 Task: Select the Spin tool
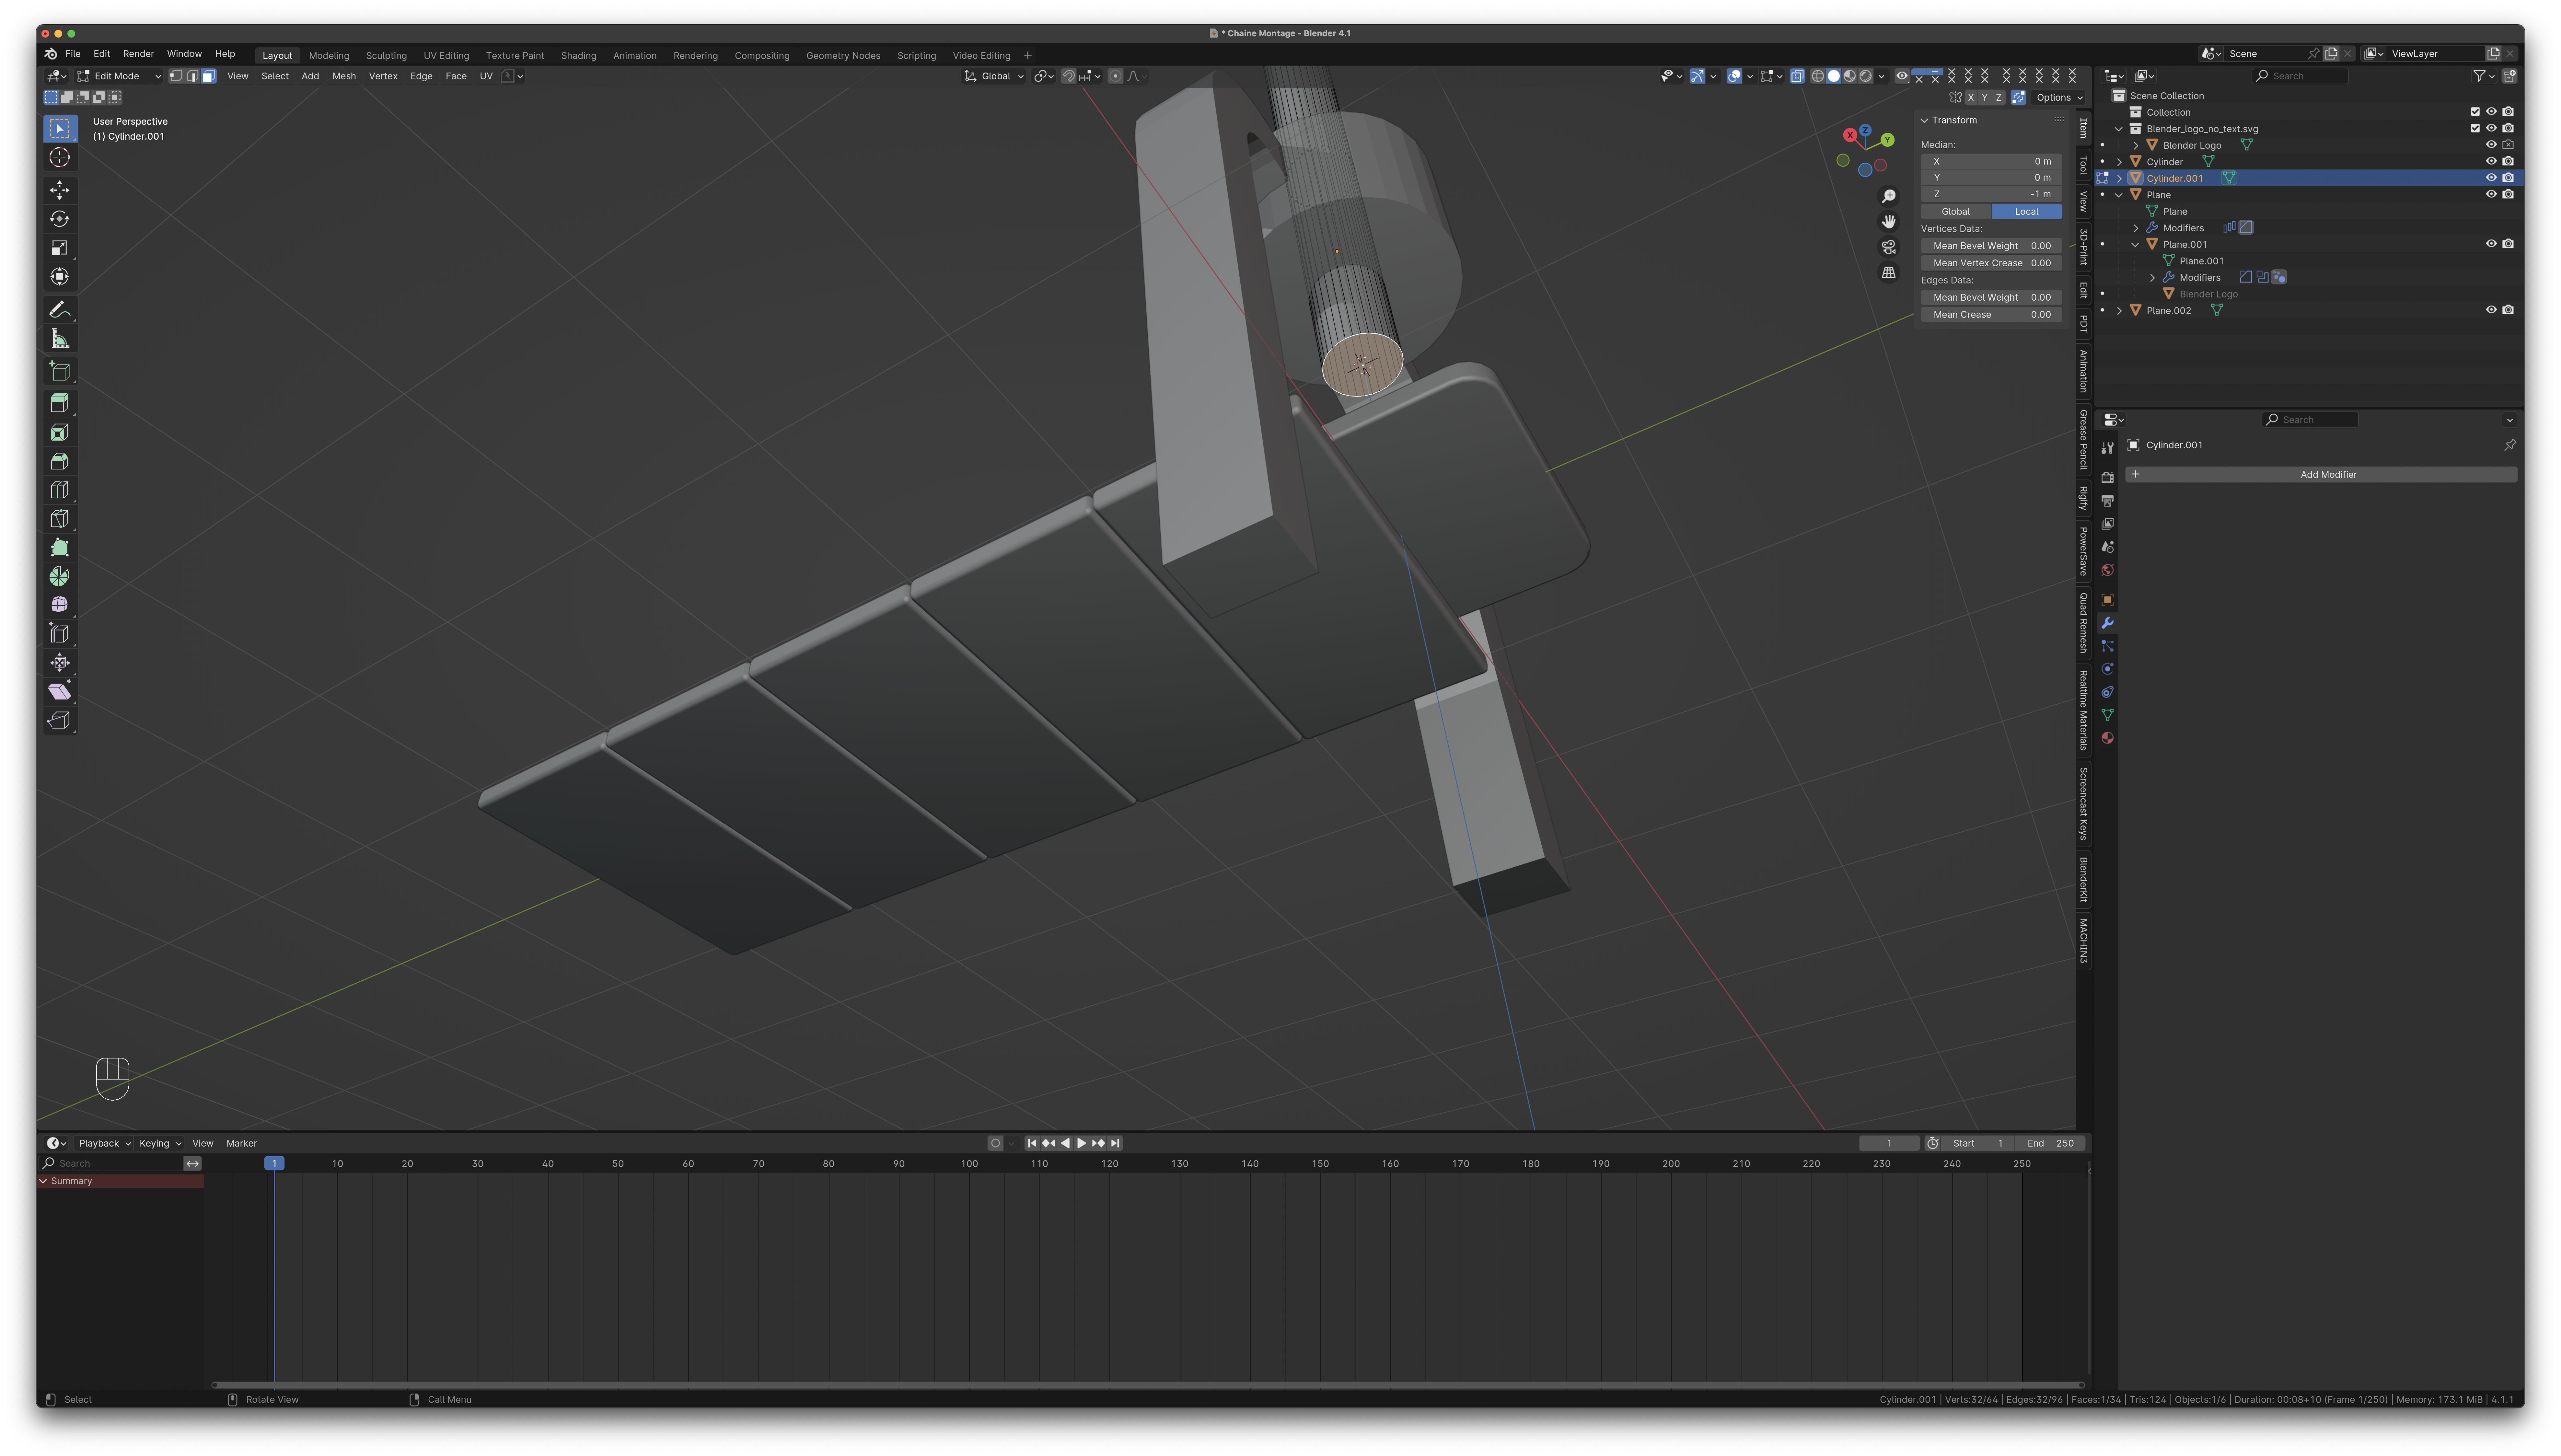click(x=60, y=577)
